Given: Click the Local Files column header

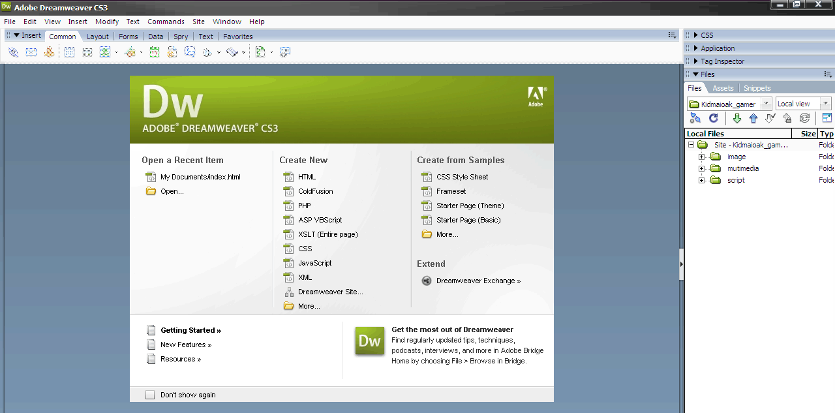Looking at the screenshot, I should (x=738, y=134).
